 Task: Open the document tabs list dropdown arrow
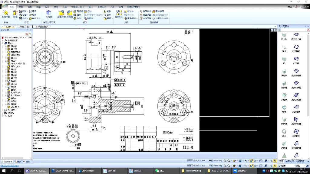(x=275, y=27)
